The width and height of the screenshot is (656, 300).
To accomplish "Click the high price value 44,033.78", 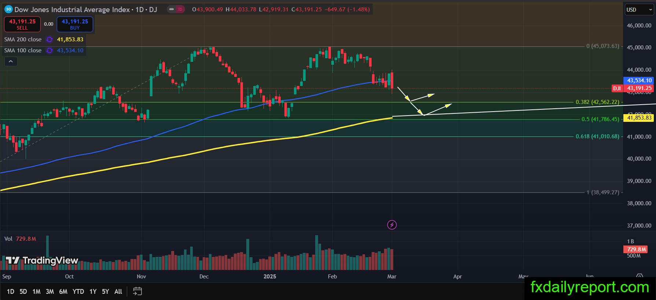I will [243, 10].
